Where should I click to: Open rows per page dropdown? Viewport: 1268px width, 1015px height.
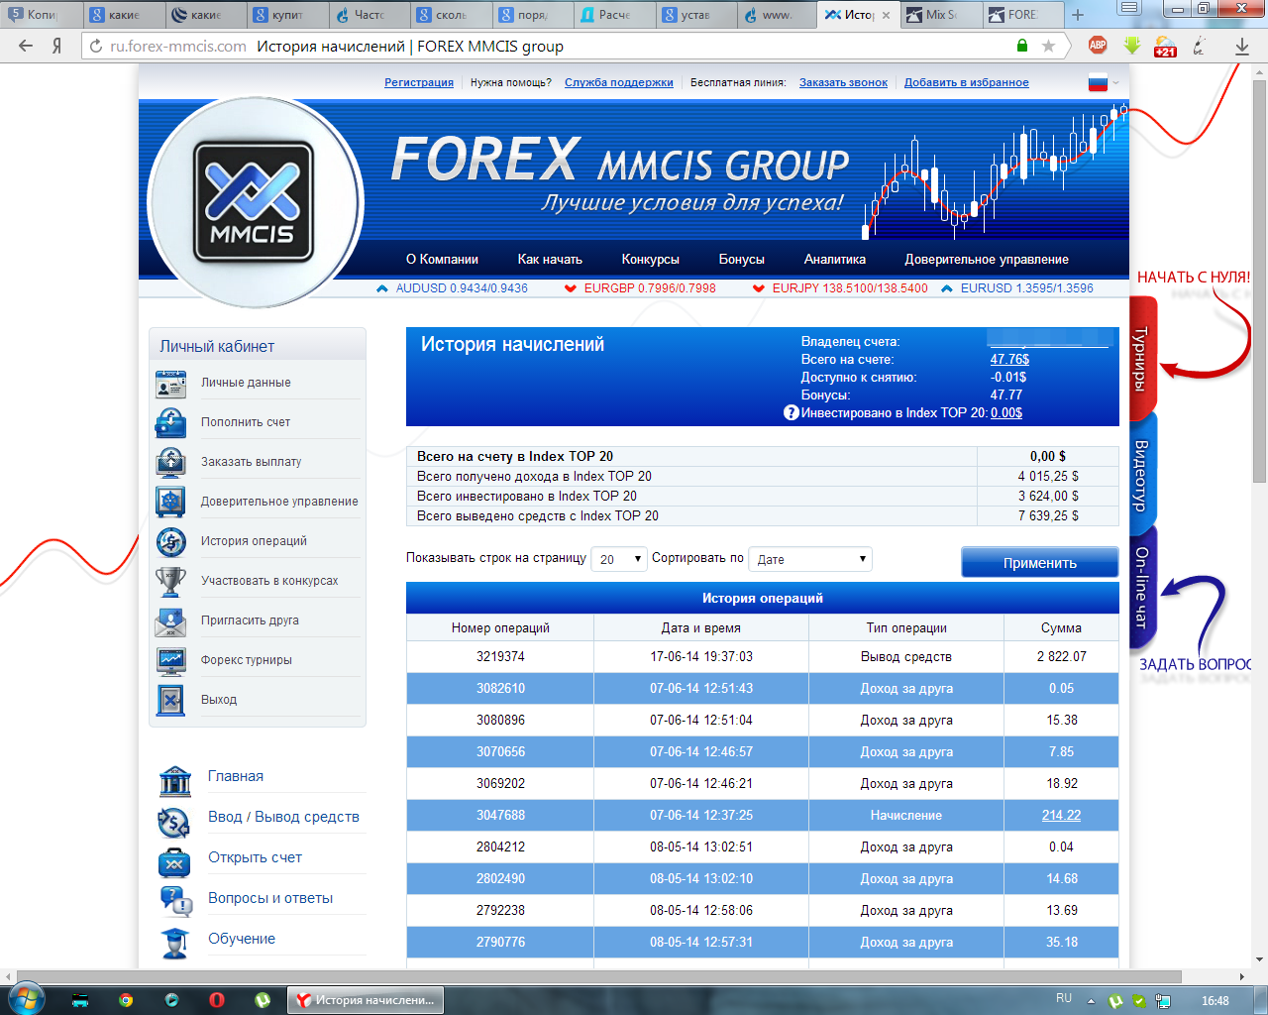click(619, 559)
